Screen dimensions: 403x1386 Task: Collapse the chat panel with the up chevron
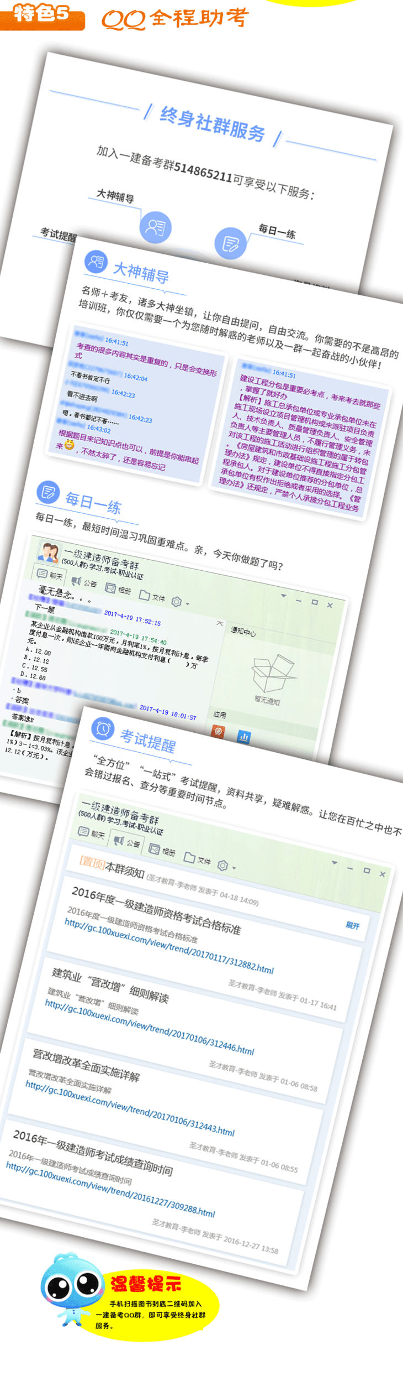pos(219,623)
